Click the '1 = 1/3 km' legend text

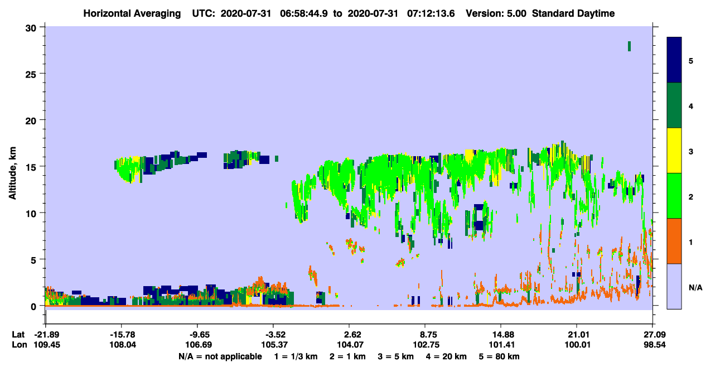296,356
